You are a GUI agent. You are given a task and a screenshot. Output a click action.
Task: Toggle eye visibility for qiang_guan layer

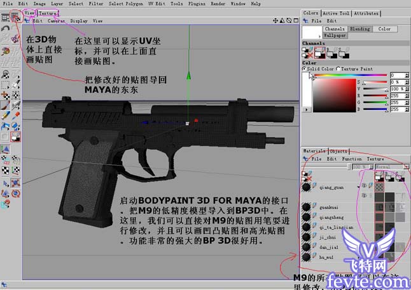point(364,186)
